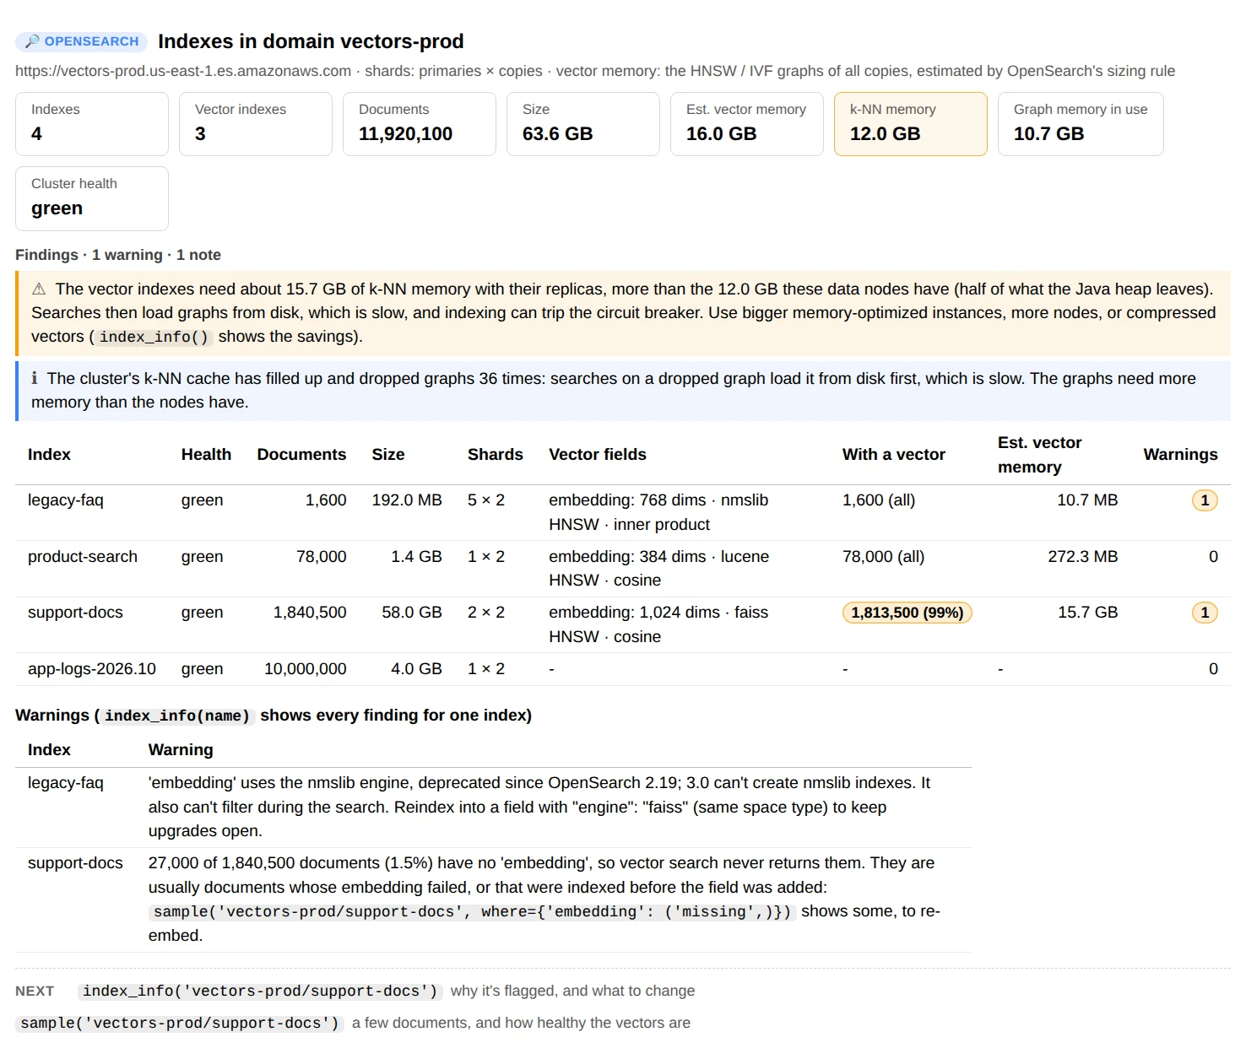Click the Findings · 1 warning · 1 note heading
The height and width of the screenshot is (1048, 1246).
tap(118, 255)
